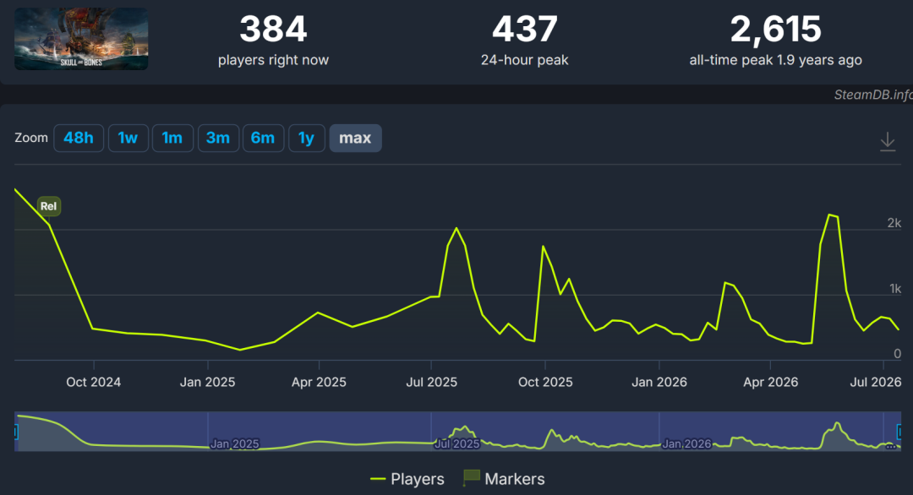Set zoom to 6m
The height and width of the screenshot is (495, 913).
[263, 138]
